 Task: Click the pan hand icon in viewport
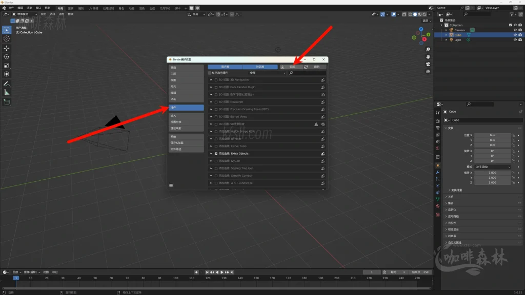[x=428, y=56]
